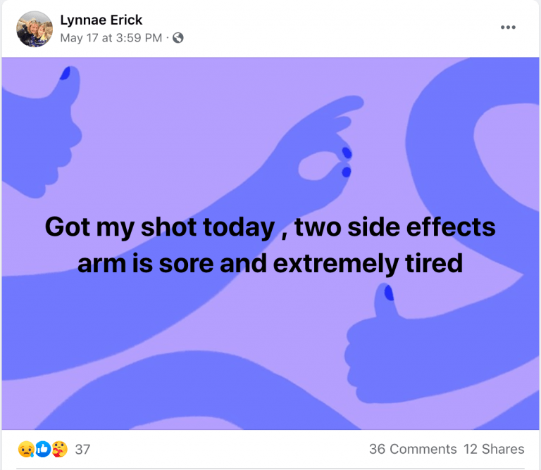Open the May 17 at 3:59 PM timestamp
This screenshot has width=541, height=470.
[x=111, y=38]
